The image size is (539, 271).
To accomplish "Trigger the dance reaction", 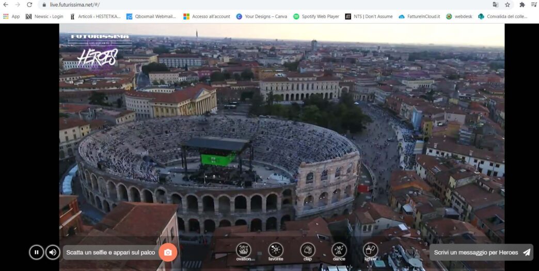I will click(339, 250).
